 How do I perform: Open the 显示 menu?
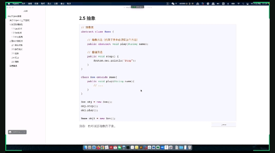click(x=49, y=3)
